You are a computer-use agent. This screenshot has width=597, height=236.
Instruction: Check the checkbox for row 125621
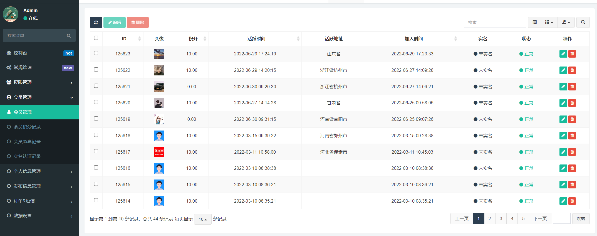pos(96,86)
